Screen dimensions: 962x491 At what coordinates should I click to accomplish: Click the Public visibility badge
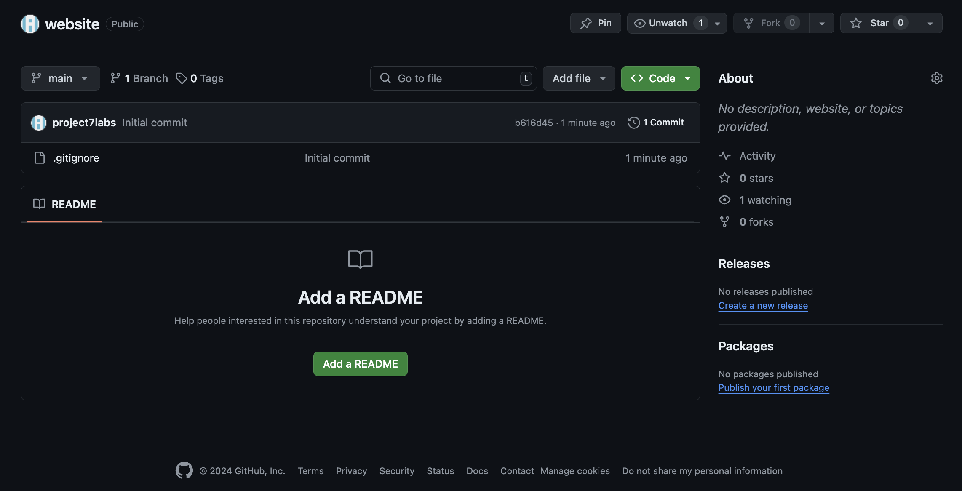pos(125,24)
